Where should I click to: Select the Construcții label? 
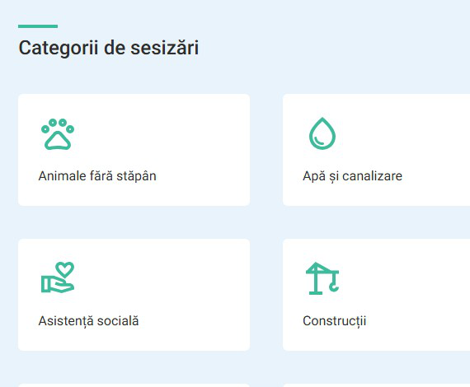(335, 321)
